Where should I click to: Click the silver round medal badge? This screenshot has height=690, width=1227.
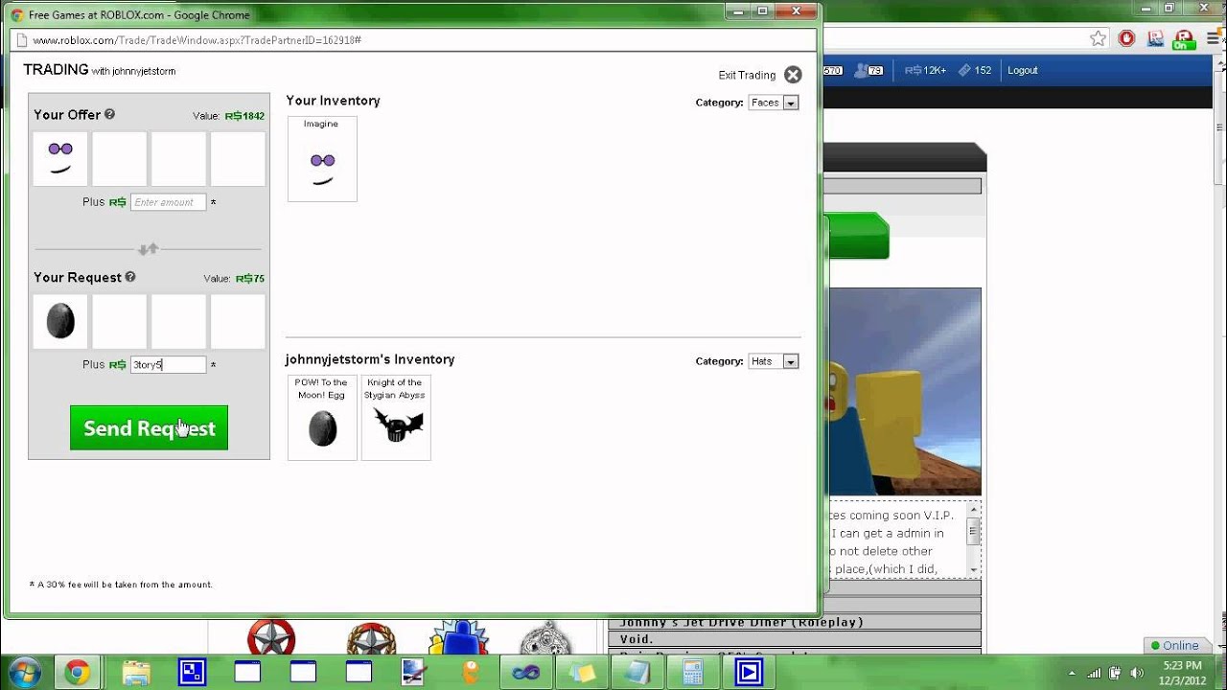pos(545,638)
